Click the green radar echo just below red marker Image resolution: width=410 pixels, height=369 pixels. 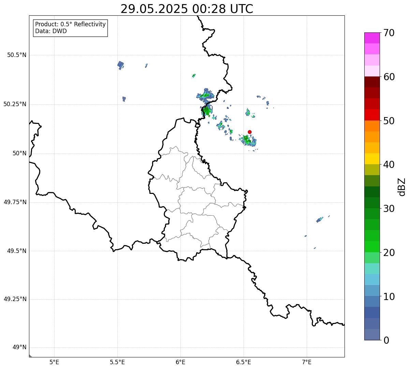[248, 140]
